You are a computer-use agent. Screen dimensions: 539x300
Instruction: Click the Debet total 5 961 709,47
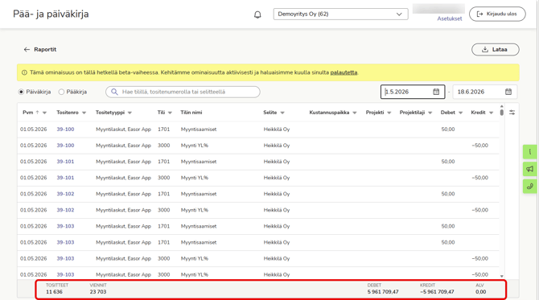point(383,292)
